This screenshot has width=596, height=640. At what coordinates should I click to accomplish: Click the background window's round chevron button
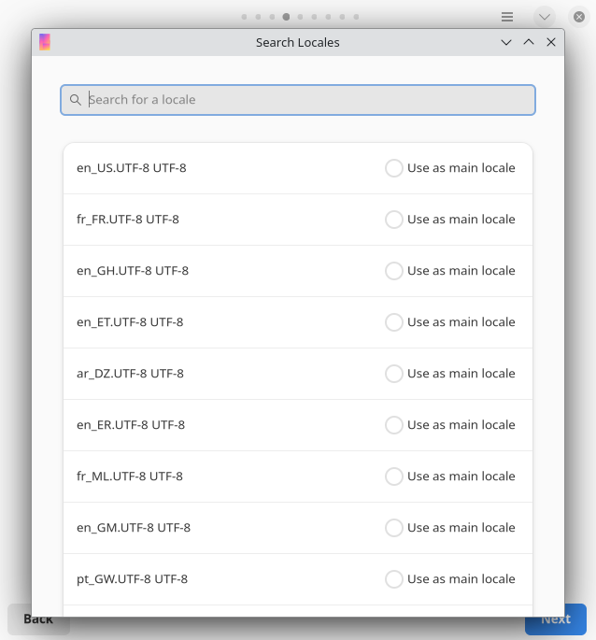tap(545, 17)
